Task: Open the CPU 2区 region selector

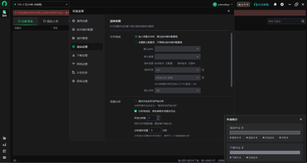Action: coord(41,5)
